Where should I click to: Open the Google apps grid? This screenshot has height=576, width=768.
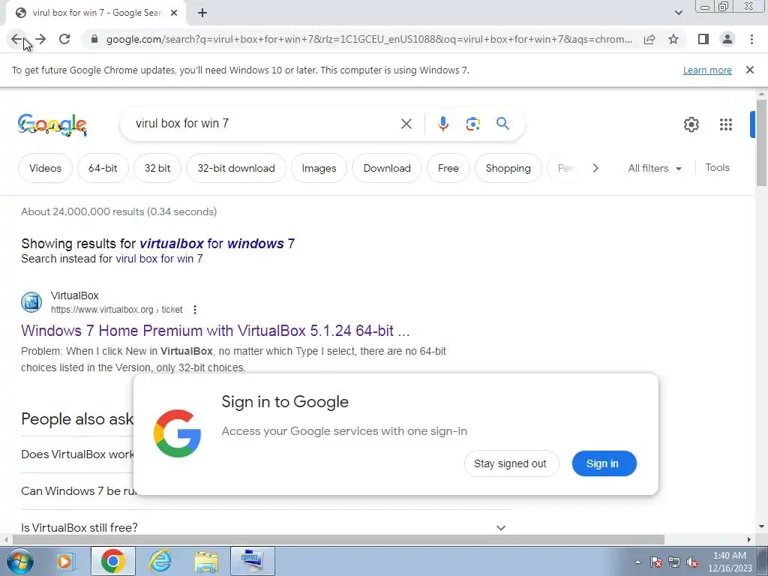click(x=726, y=124)
